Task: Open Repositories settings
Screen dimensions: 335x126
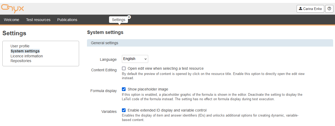Action: 21,61
